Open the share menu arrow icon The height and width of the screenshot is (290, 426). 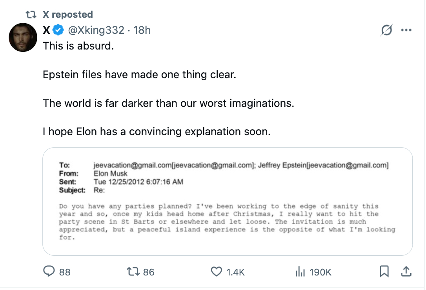point(406,271)
